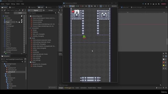
Task: Switch to the Inspector tab
Action: point(32,7)
